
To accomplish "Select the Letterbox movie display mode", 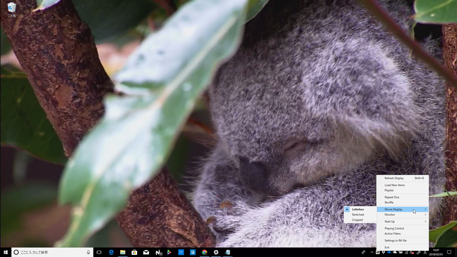I will 360,209.
